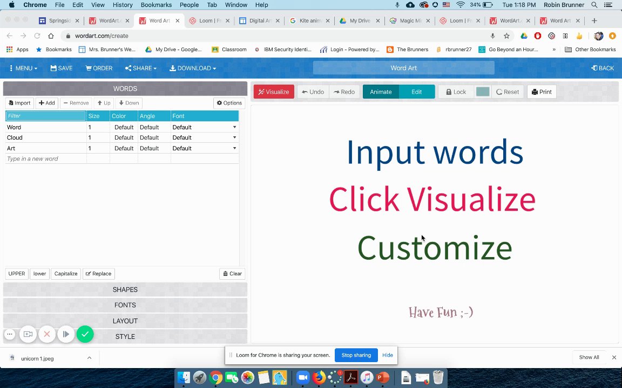622x388 pixels.
Task: Open unicorn 1.jpeg download chevron menu
Action: 89,358
